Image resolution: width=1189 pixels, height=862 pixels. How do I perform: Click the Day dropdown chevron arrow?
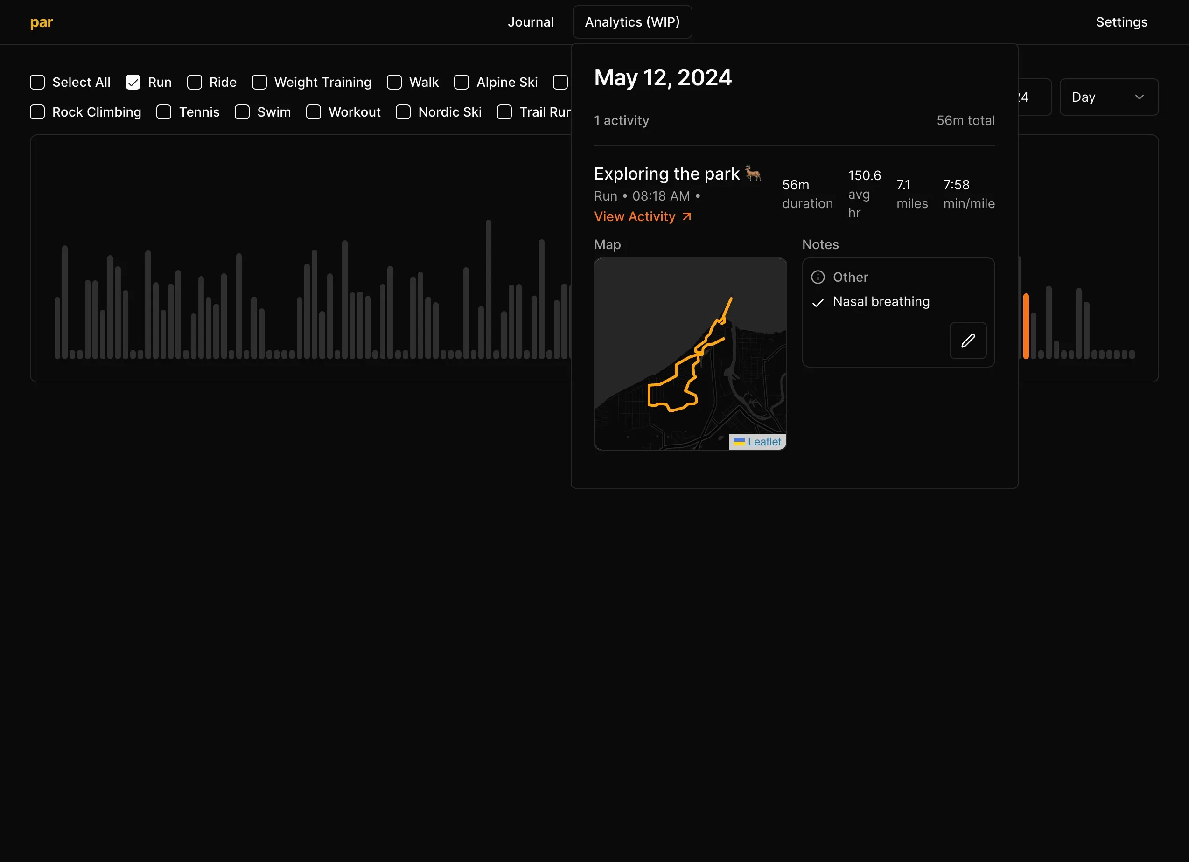click(x=1139, y=97)
